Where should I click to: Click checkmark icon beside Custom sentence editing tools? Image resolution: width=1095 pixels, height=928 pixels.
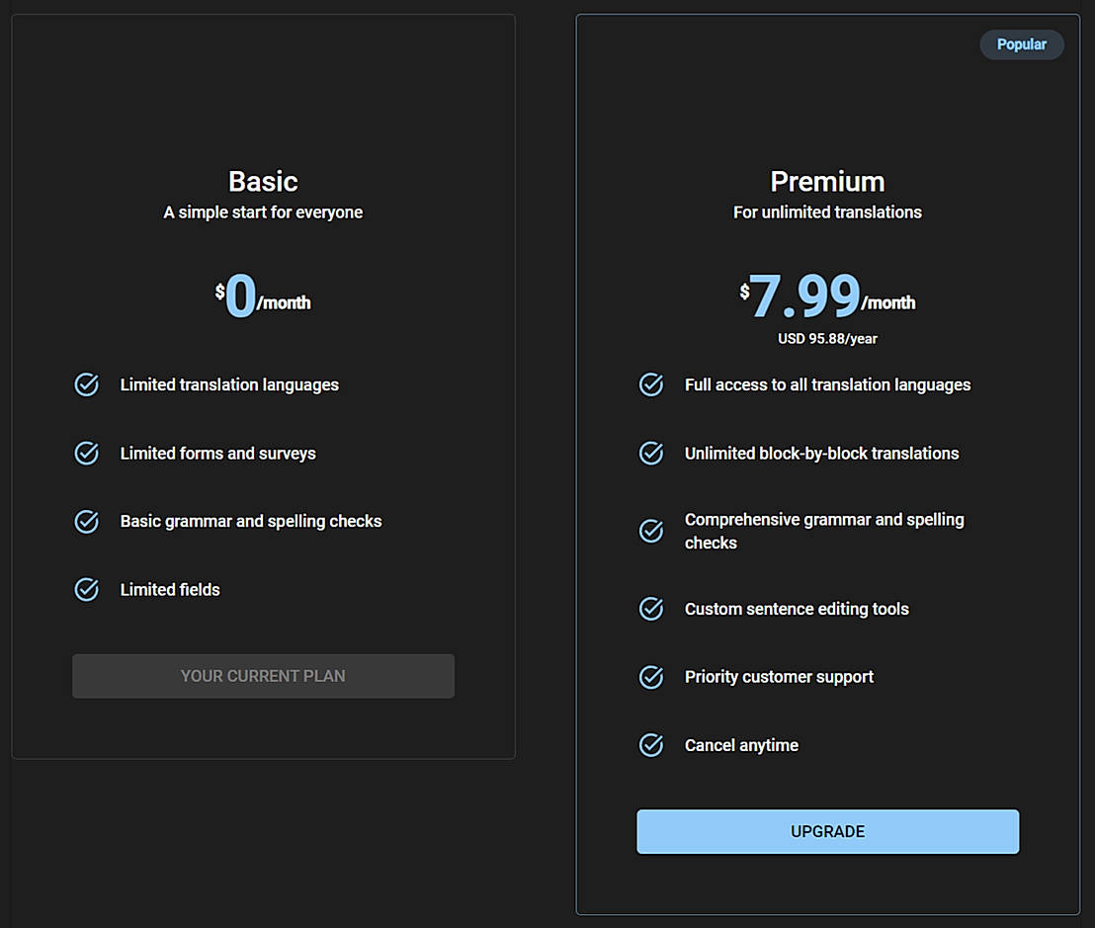[651, 609]
